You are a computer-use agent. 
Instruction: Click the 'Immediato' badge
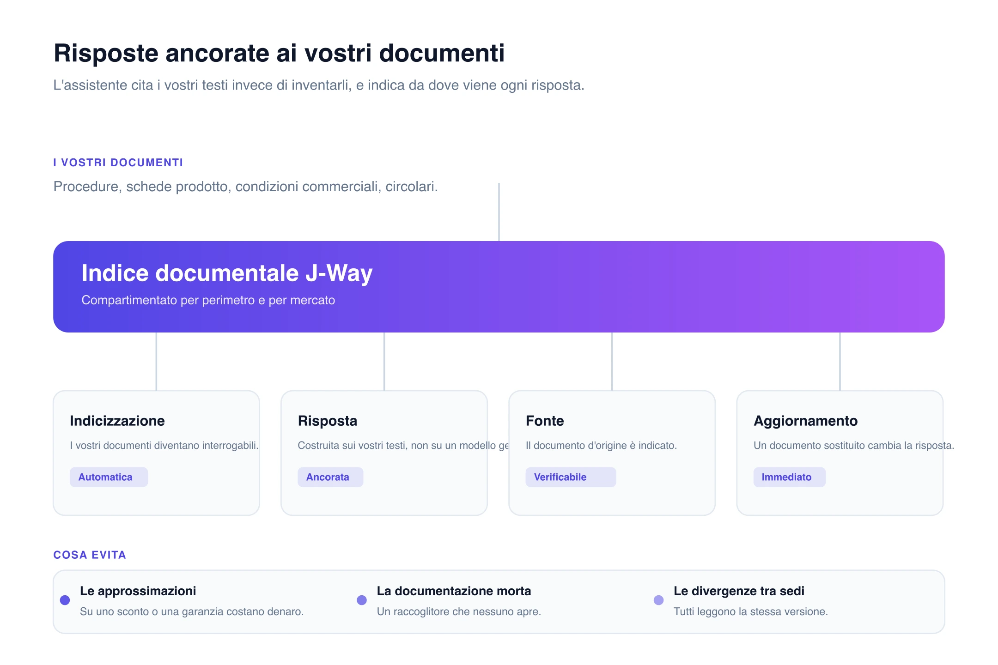tap(790, 477)
